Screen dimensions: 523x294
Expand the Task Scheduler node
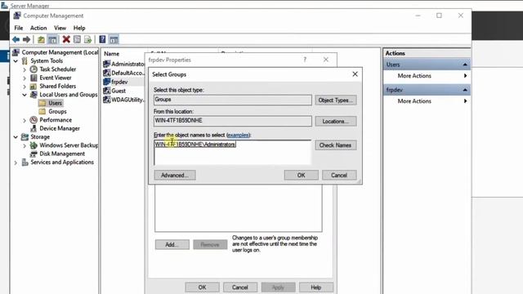(25, 69)
